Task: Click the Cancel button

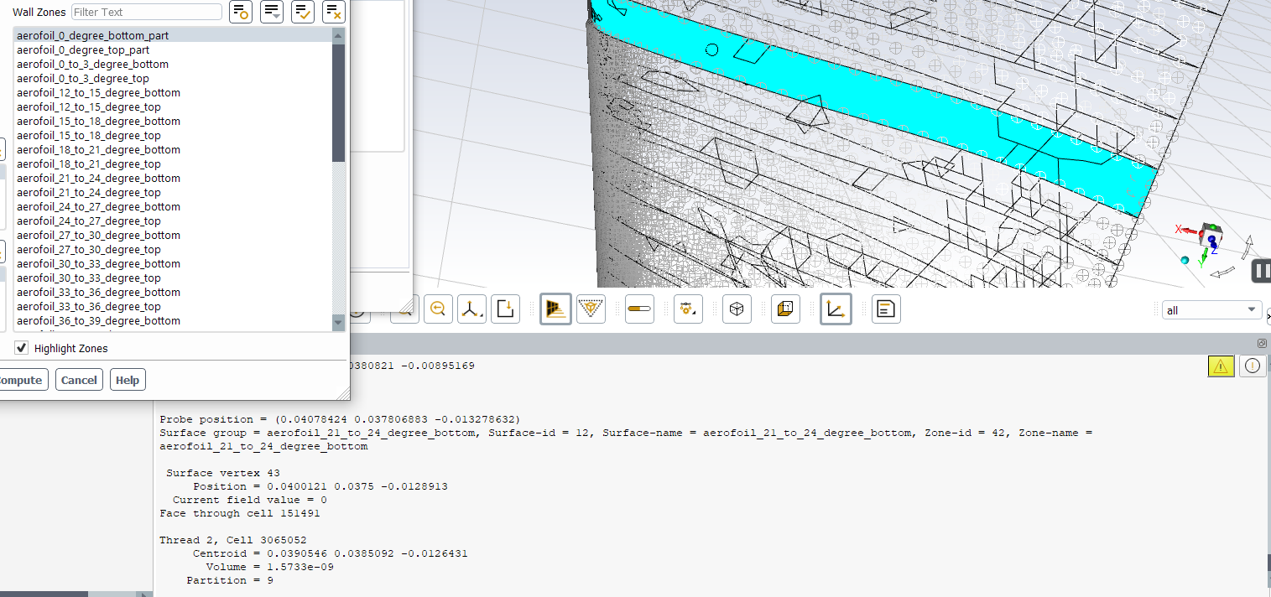Action: point(79,380)
